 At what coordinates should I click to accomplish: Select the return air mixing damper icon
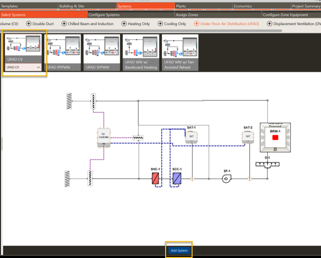click(138, 138)
